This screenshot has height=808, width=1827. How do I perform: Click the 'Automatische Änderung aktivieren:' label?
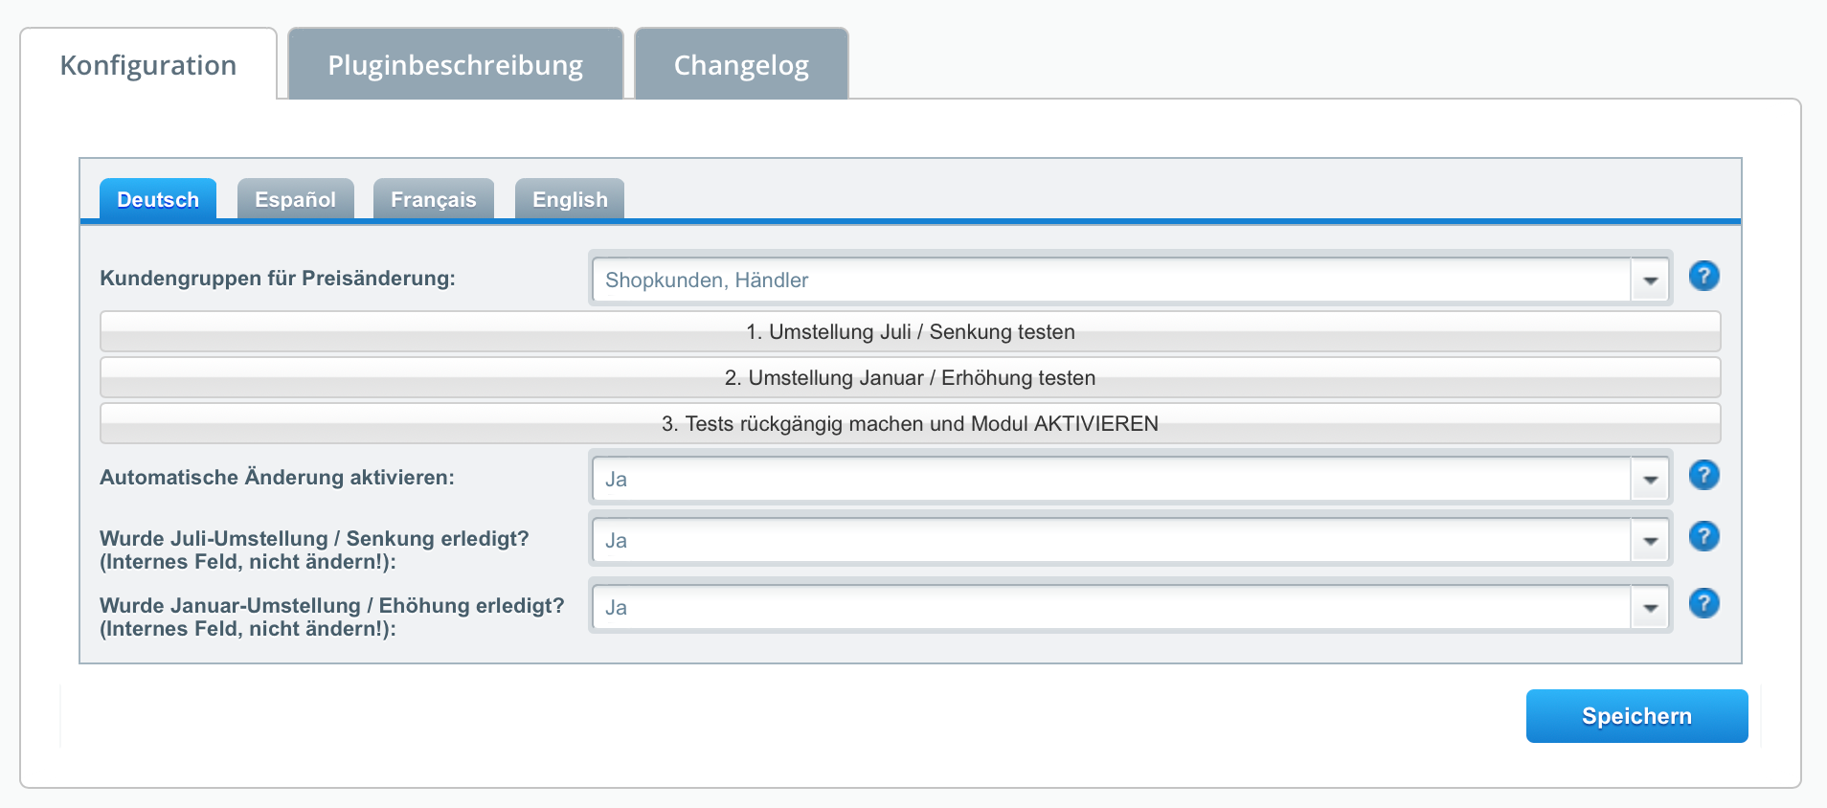(278, 478)
